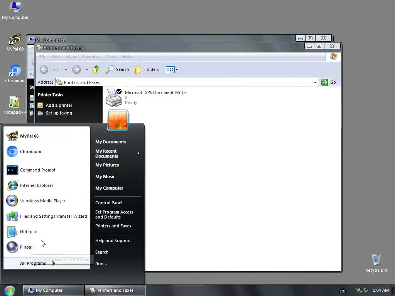
Task: Switch to Printers and Faxes taskbar button
Action: [x=115, y=291]
